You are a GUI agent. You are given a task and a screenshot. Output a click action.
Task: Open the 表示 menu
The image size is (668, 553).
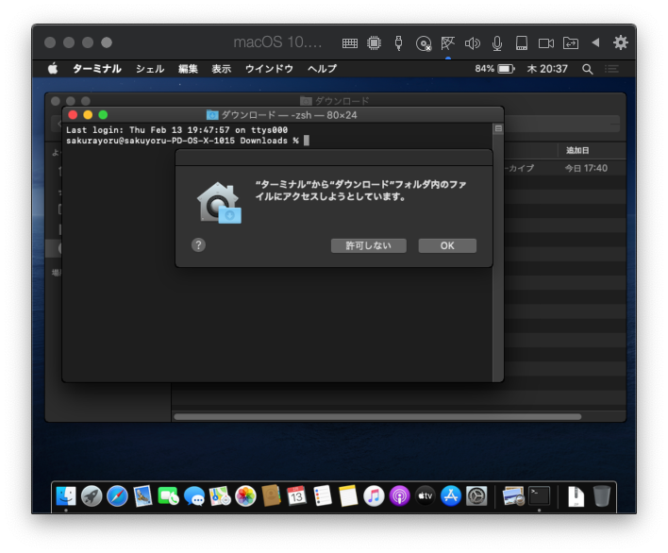click(222, 69)
